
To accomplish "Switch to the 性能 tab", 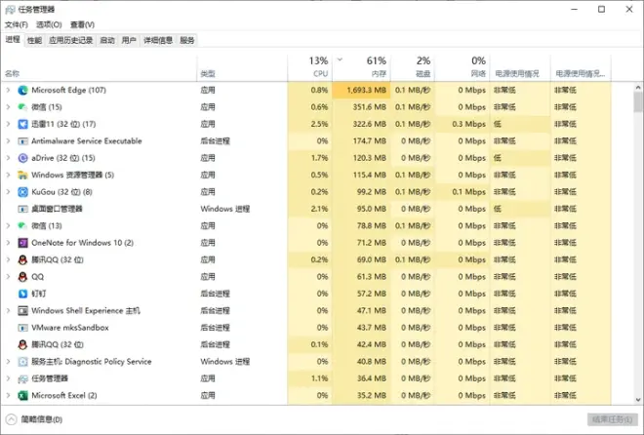I will coord(34,40).
